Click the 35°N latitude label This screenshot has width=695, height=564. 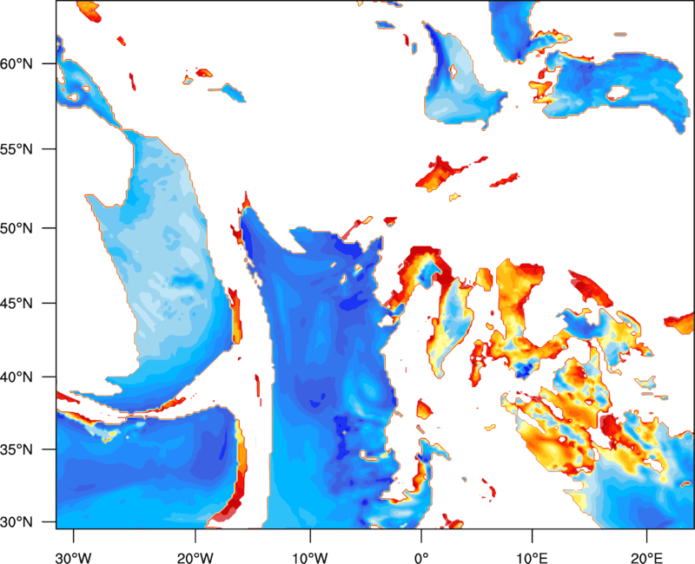(x=17, y=449)
